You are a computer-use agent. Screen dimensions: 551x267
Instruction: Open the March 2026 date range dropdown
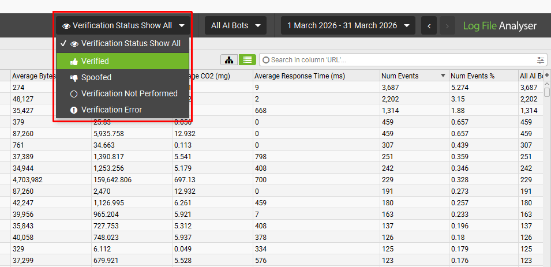coord(348,25)
